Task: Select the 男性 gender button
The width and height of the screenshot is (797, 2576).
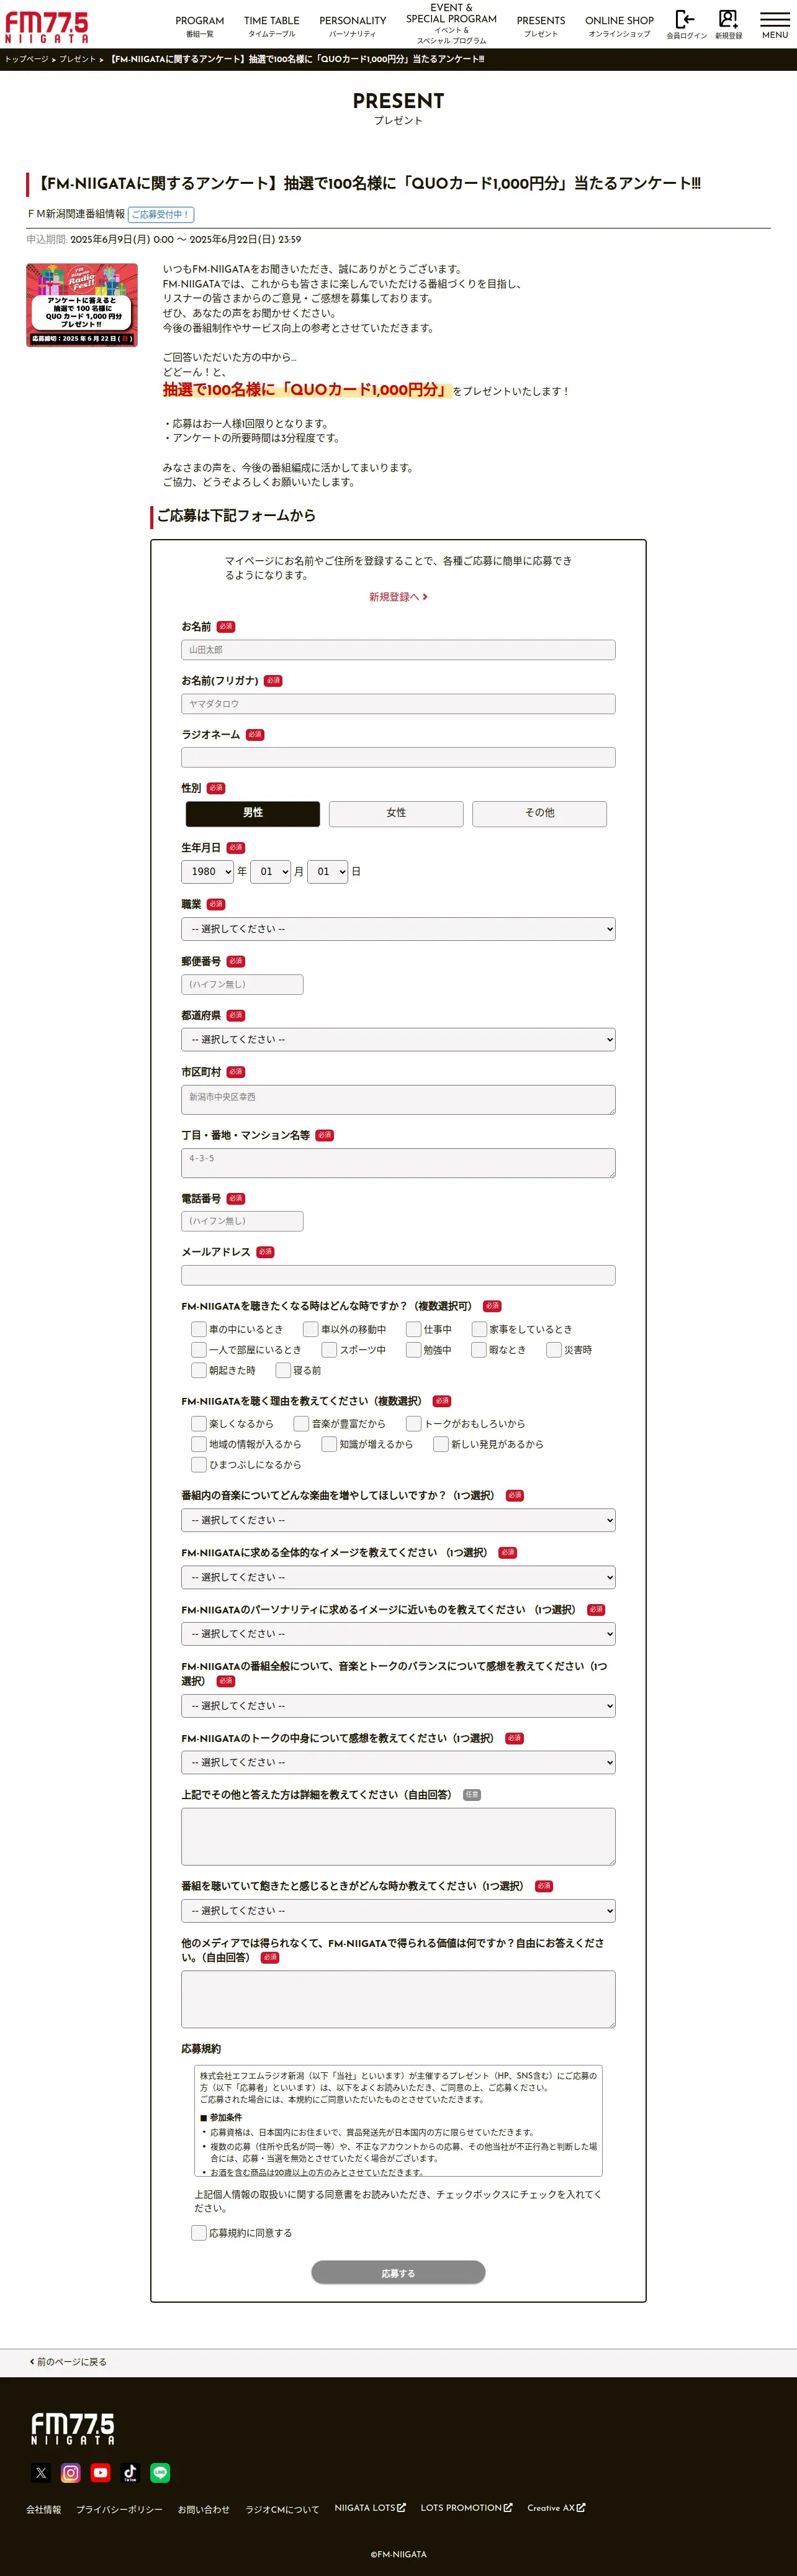Action: click(x=253, y=813)
